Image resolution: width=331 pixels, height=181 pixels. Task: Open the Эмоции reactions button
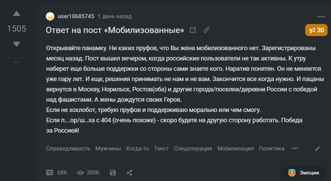pyautogui.click(x=304, y=173)
